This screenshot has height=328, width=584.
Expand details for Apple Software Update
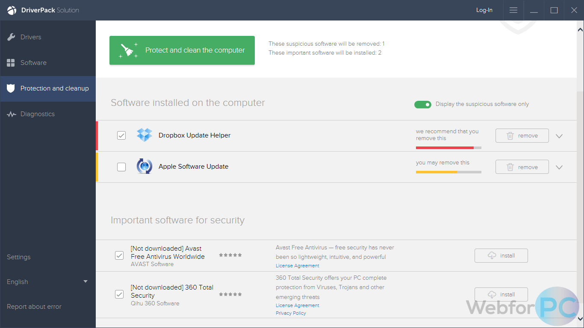click(559, 167)
